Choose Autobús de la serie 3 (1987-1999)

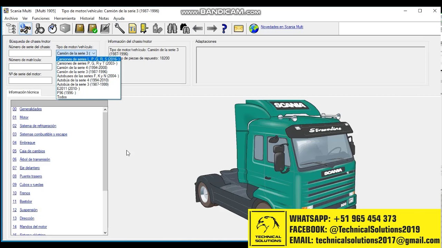88,84
